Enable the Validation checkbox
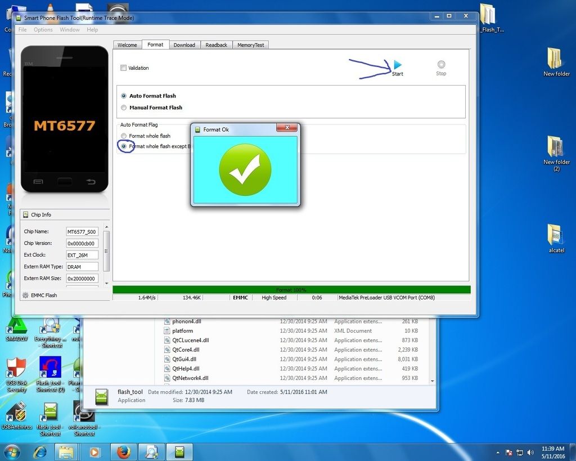The image size is (576, 461). [x=123, y=68]
